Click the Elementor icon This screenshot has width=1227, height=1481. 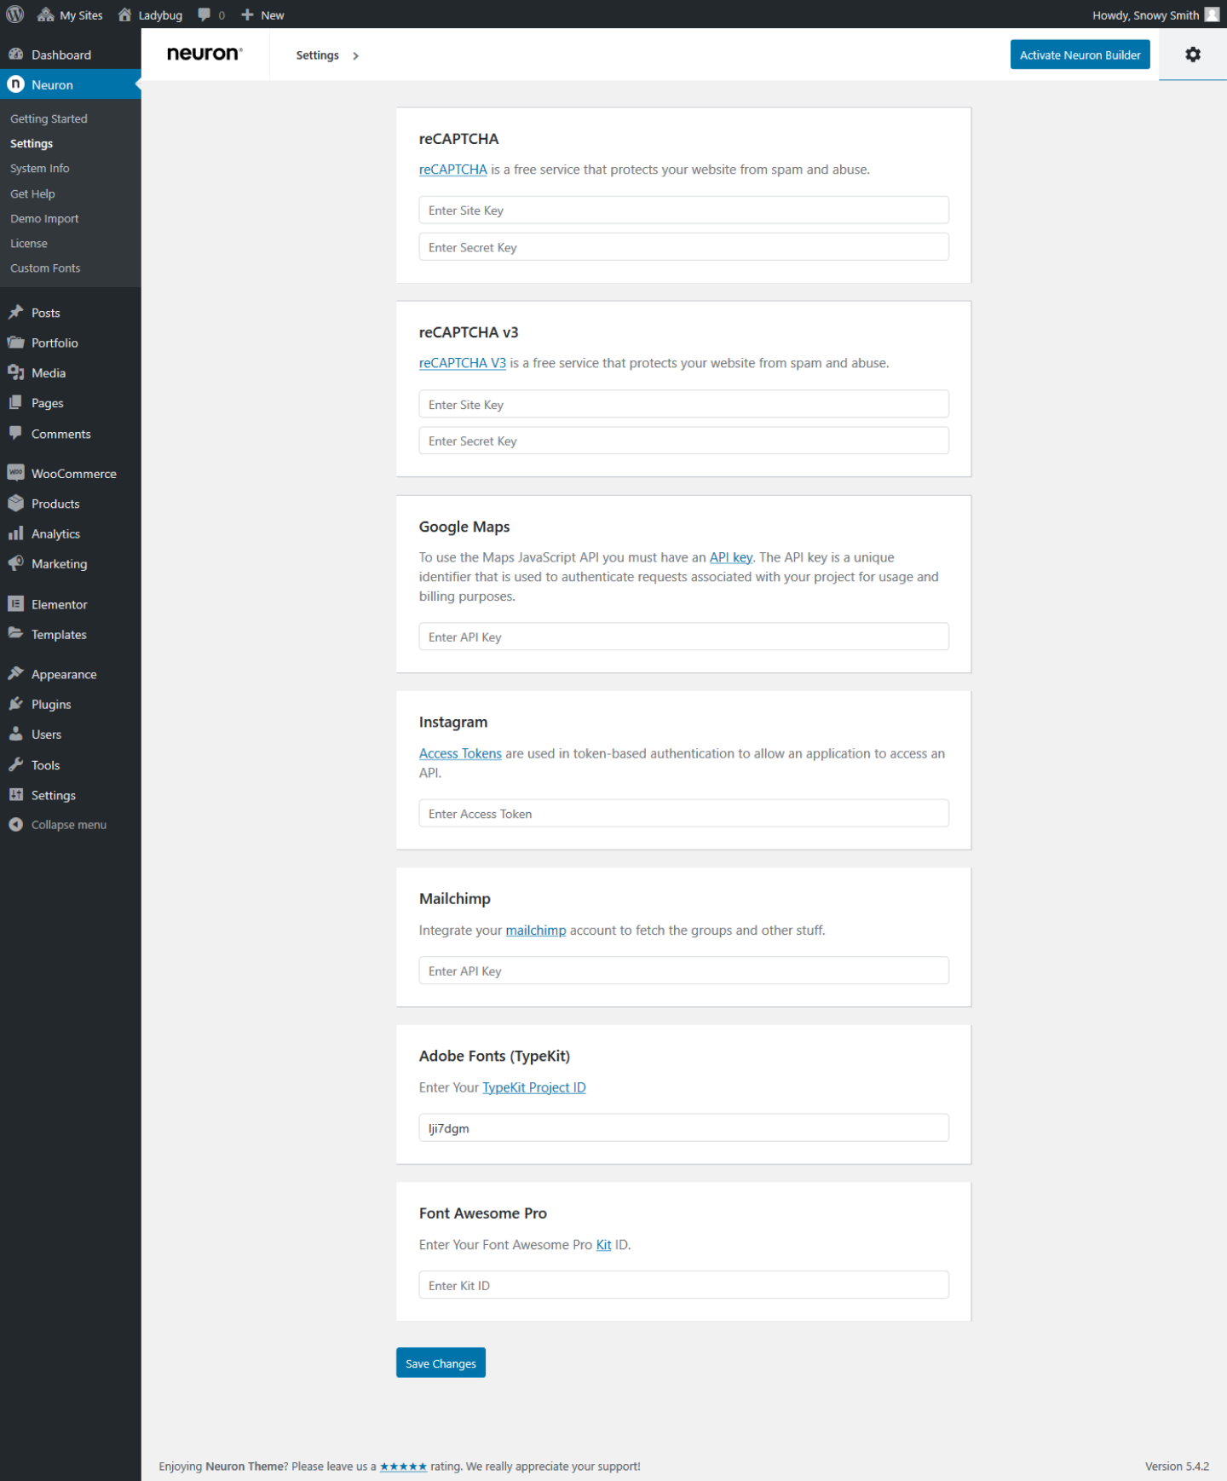point(15,604)
